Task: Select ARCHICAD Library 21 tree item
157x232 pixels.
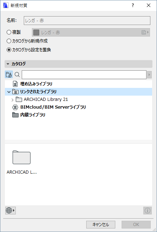Action: (46, 99)
